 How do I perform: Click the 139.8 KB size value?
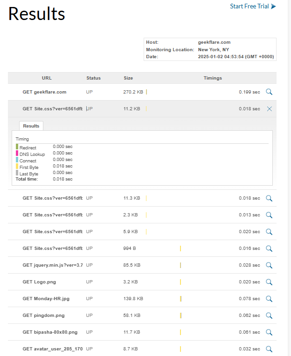tap(133, 299)
